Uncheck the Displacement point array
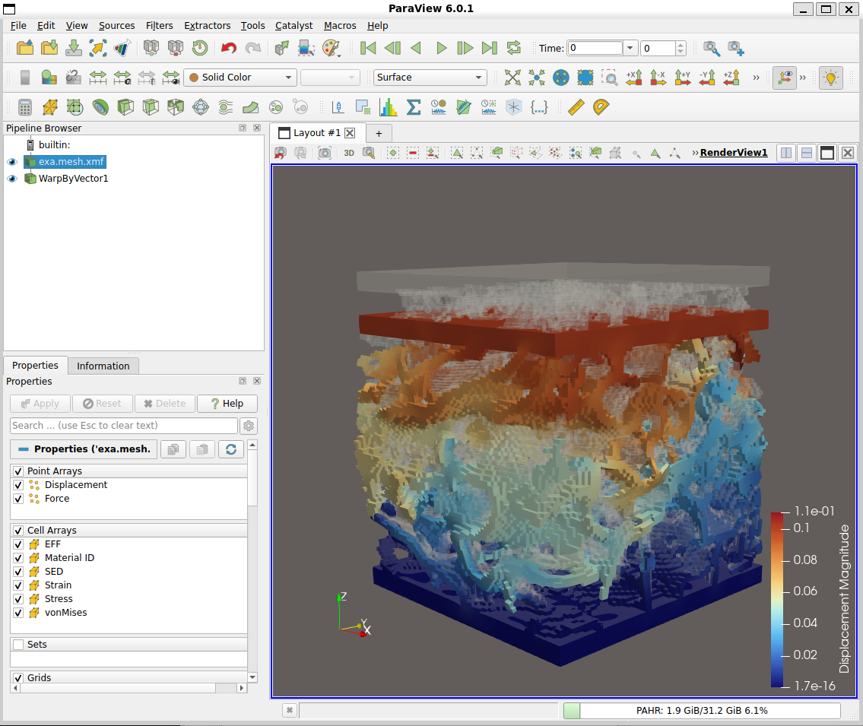Image resolution: width=863 pixels, height=726 pixels. [18, 485]
